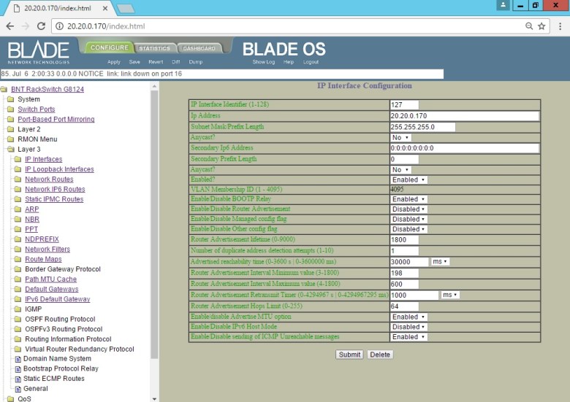Click the Bootstrap Protocol Relay page icon
The height and width of the screenshot is (402, 570).
18,369
